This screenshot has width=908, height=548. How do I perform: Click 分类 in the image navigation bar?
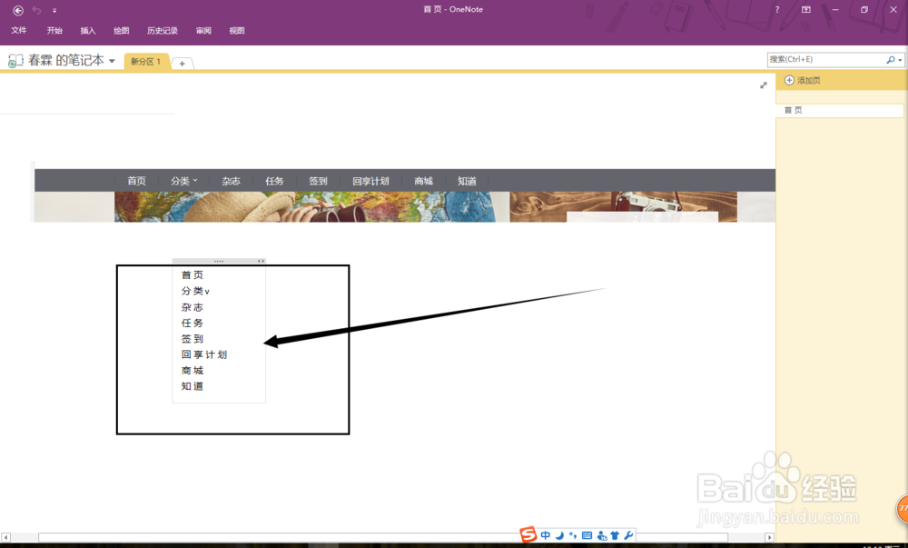coord(183,181)
